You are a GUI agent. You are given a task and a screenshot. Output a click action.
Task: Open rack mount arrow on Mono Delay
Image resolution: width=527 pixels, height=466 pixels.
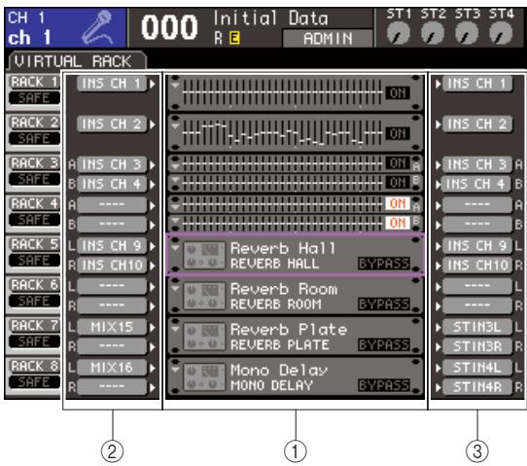click(175, 370)
